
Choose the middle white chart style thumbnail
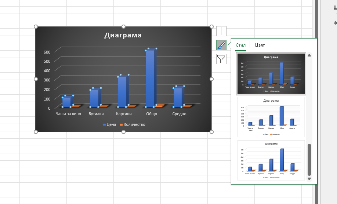click(x=271, y=117)
